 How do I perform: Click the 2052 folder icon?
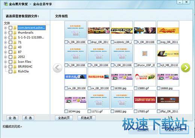[x=15, y=57]
